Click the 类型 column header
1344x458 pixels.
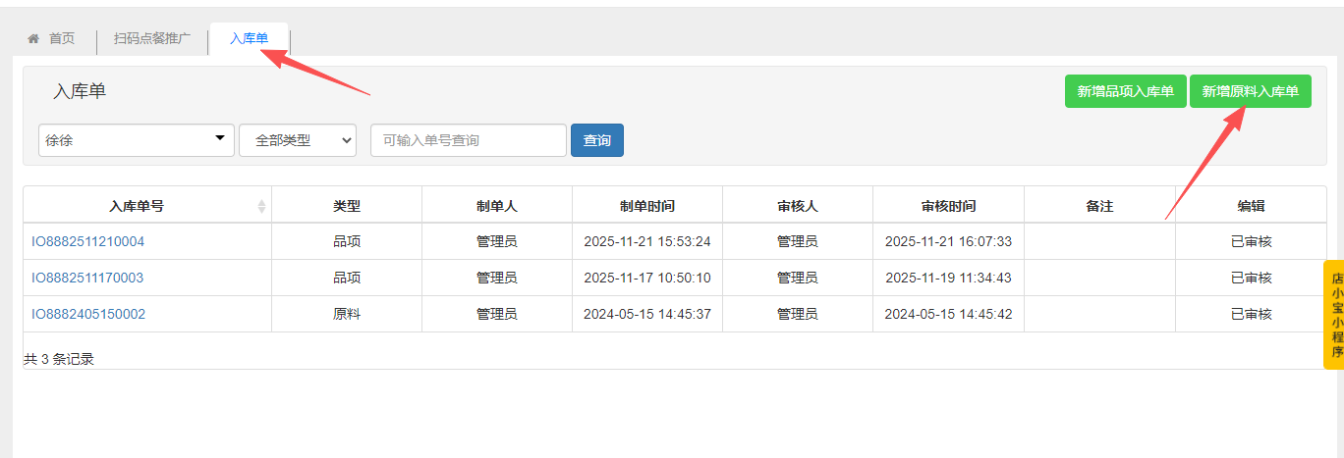pos(347,206)
